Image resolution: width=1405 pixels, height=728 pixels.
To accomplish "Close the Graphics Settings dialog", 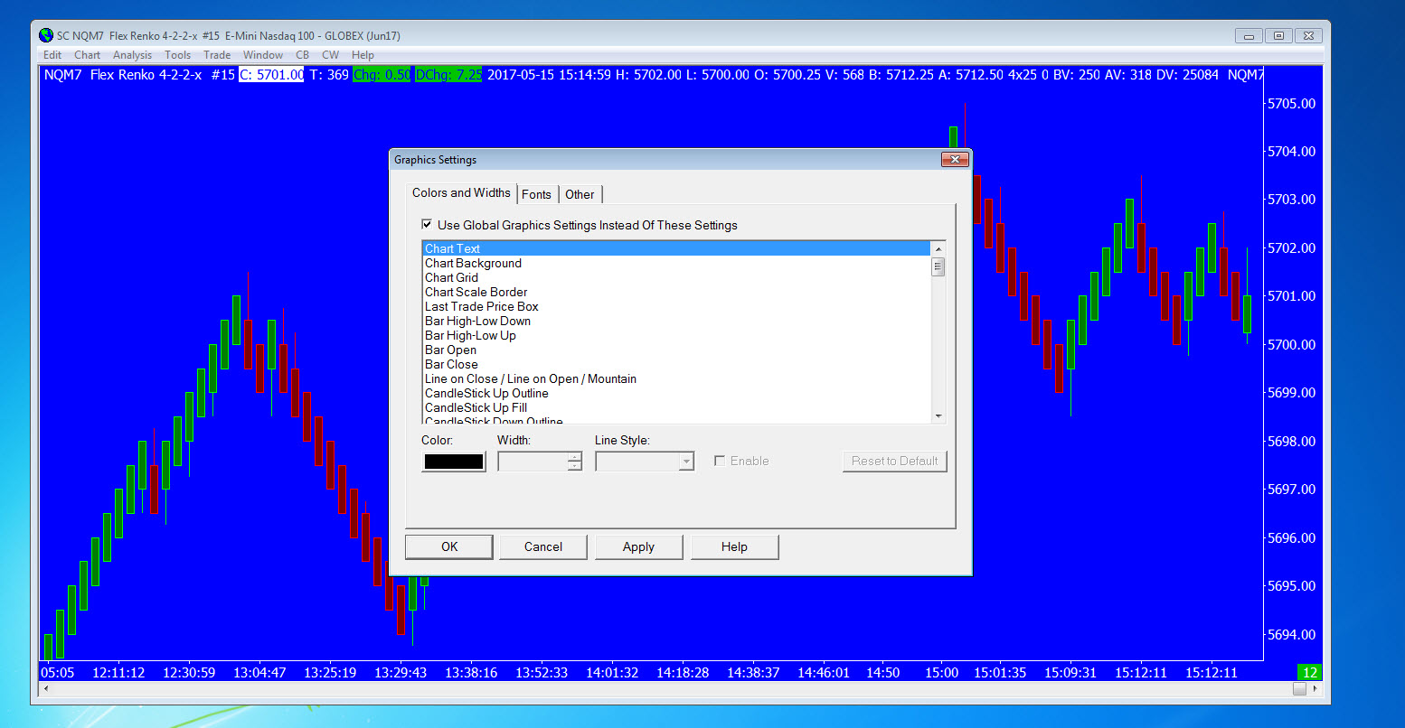I will pos(955,160).
